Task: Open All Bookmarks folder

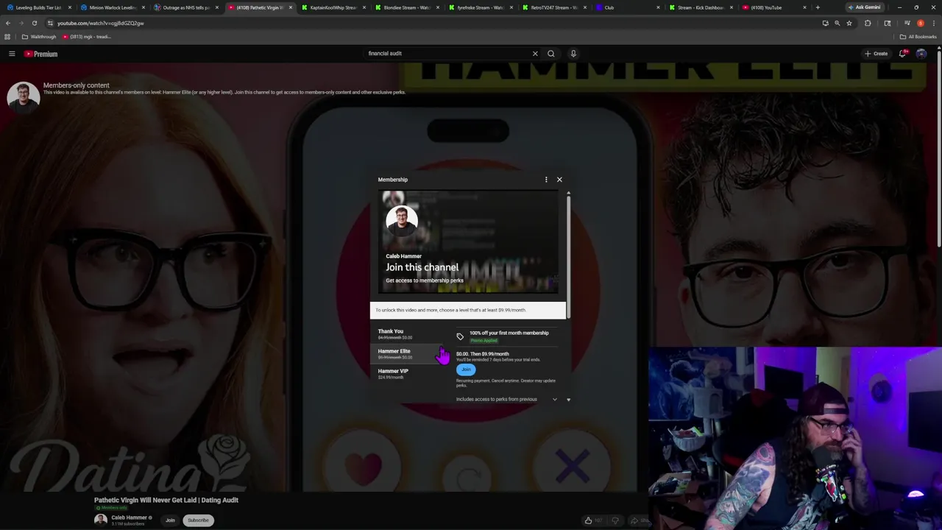Action: (x=918, y=37)
